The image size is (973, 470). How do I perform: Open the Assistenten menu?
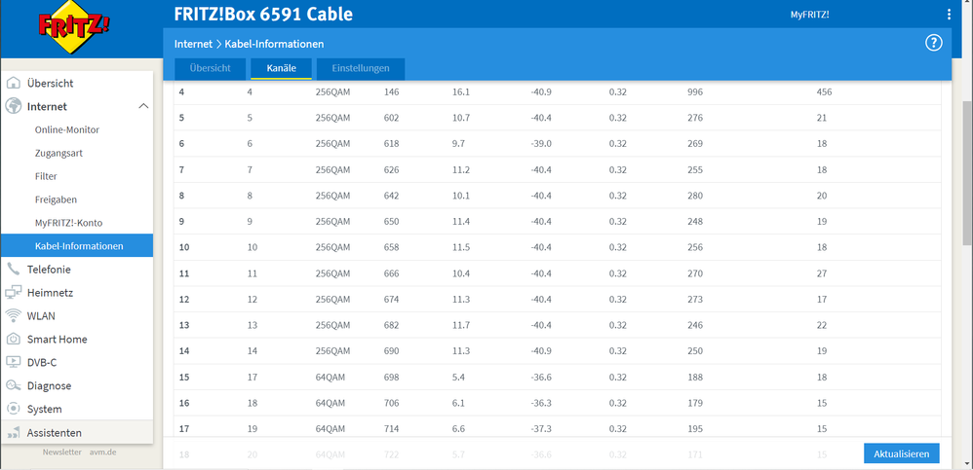click(x=77, y=433)
